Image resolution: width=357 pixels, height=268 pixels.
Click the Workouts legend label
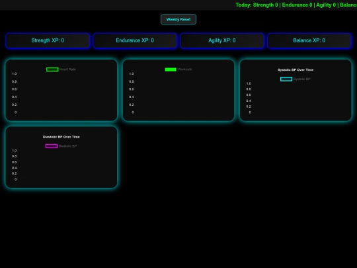(184, 69)
